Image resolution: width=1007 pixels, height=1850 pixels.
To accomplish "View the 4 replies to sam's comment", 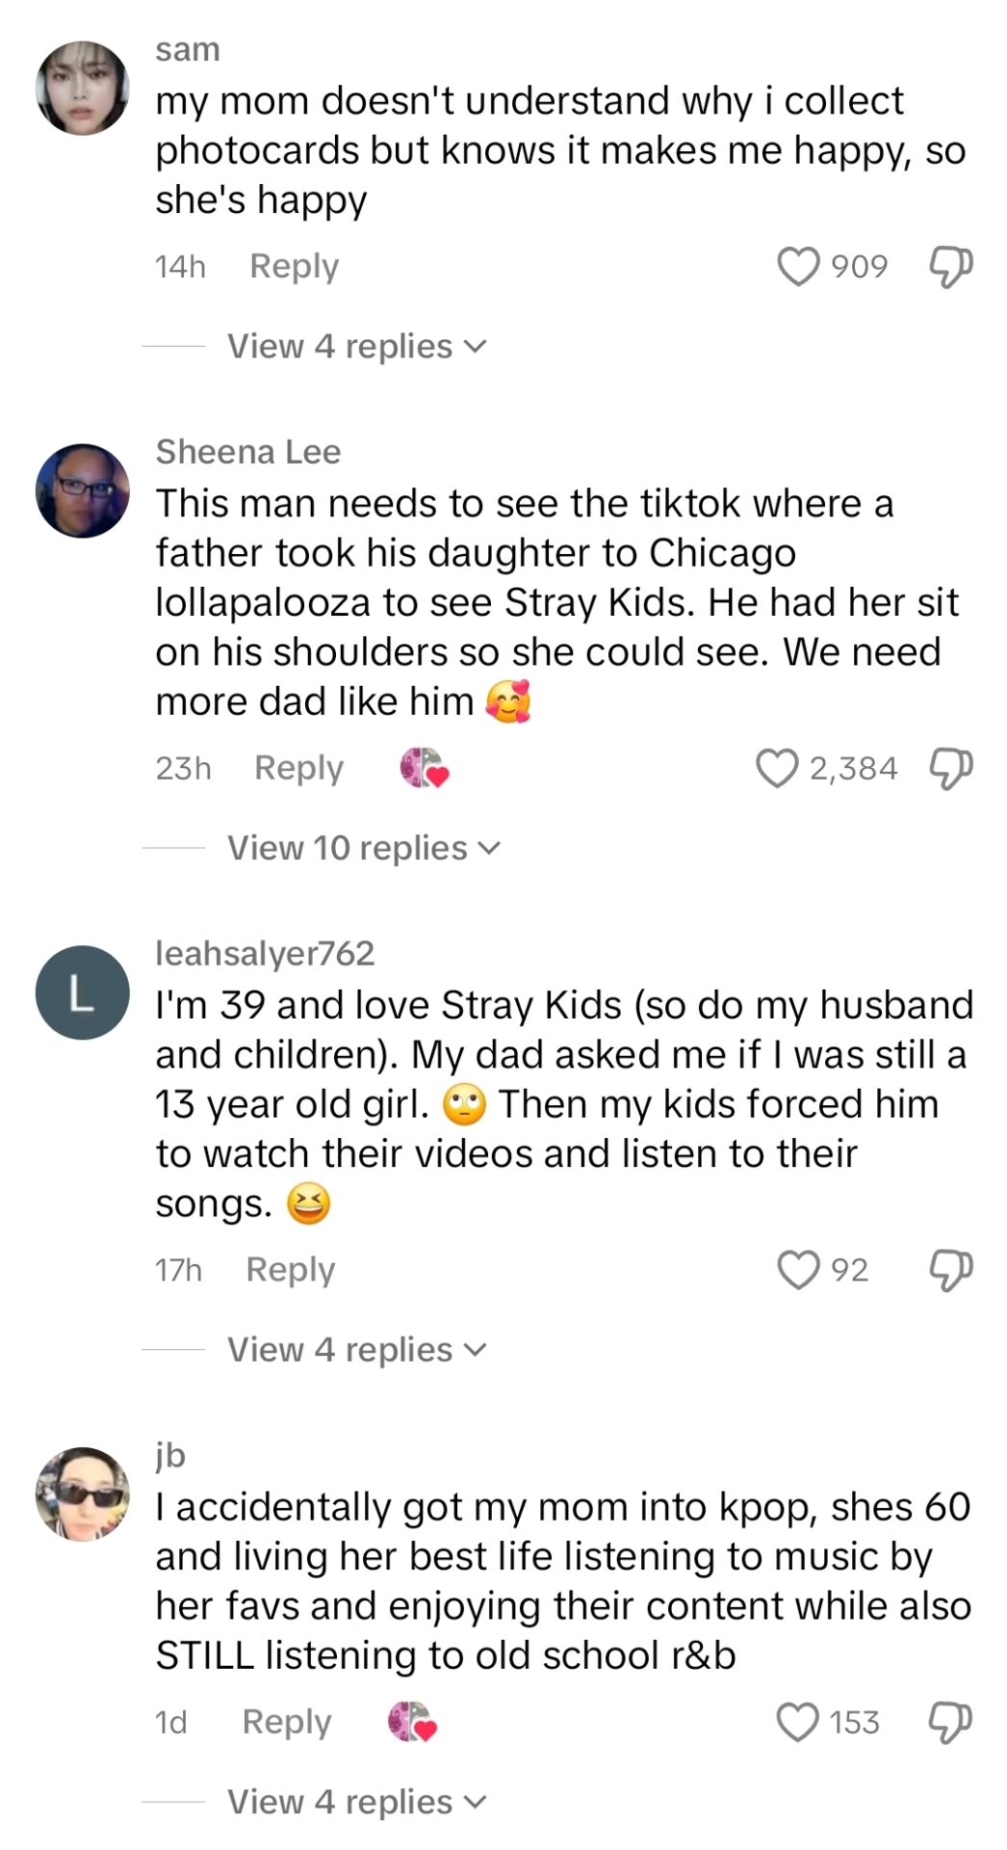I will pyautogui.click(x=344, y=346).
